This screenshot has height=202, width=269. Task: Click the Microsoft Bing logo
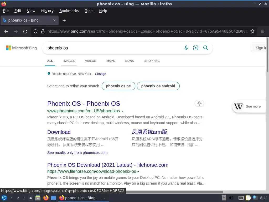(22, 48)
